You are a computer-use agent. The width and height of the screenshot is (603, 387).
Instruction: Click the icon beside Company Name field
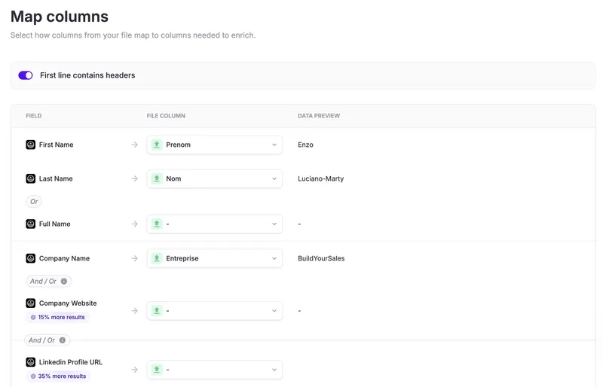31,258
